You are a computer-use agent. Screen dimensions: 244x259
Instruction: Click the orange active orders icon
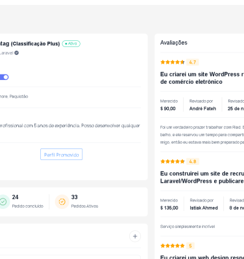(62, 202)
